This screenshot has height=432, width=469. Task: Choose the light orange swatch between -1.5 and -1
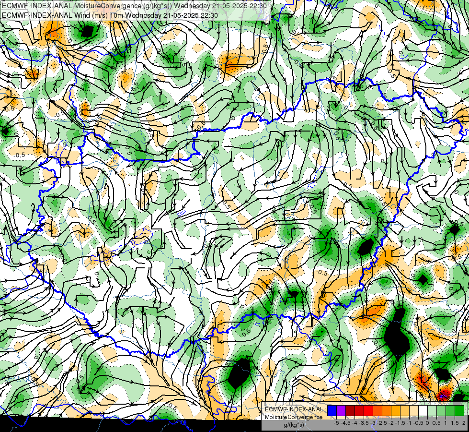point(405,410)
